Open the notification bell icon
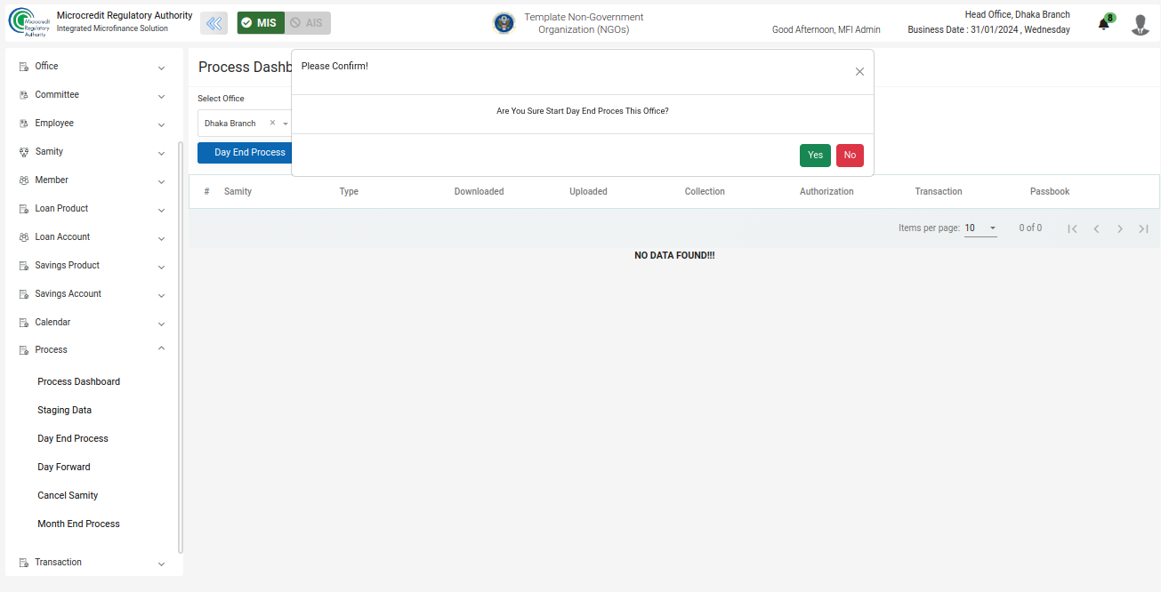1161x592 pixels. tap(1103, 25)
